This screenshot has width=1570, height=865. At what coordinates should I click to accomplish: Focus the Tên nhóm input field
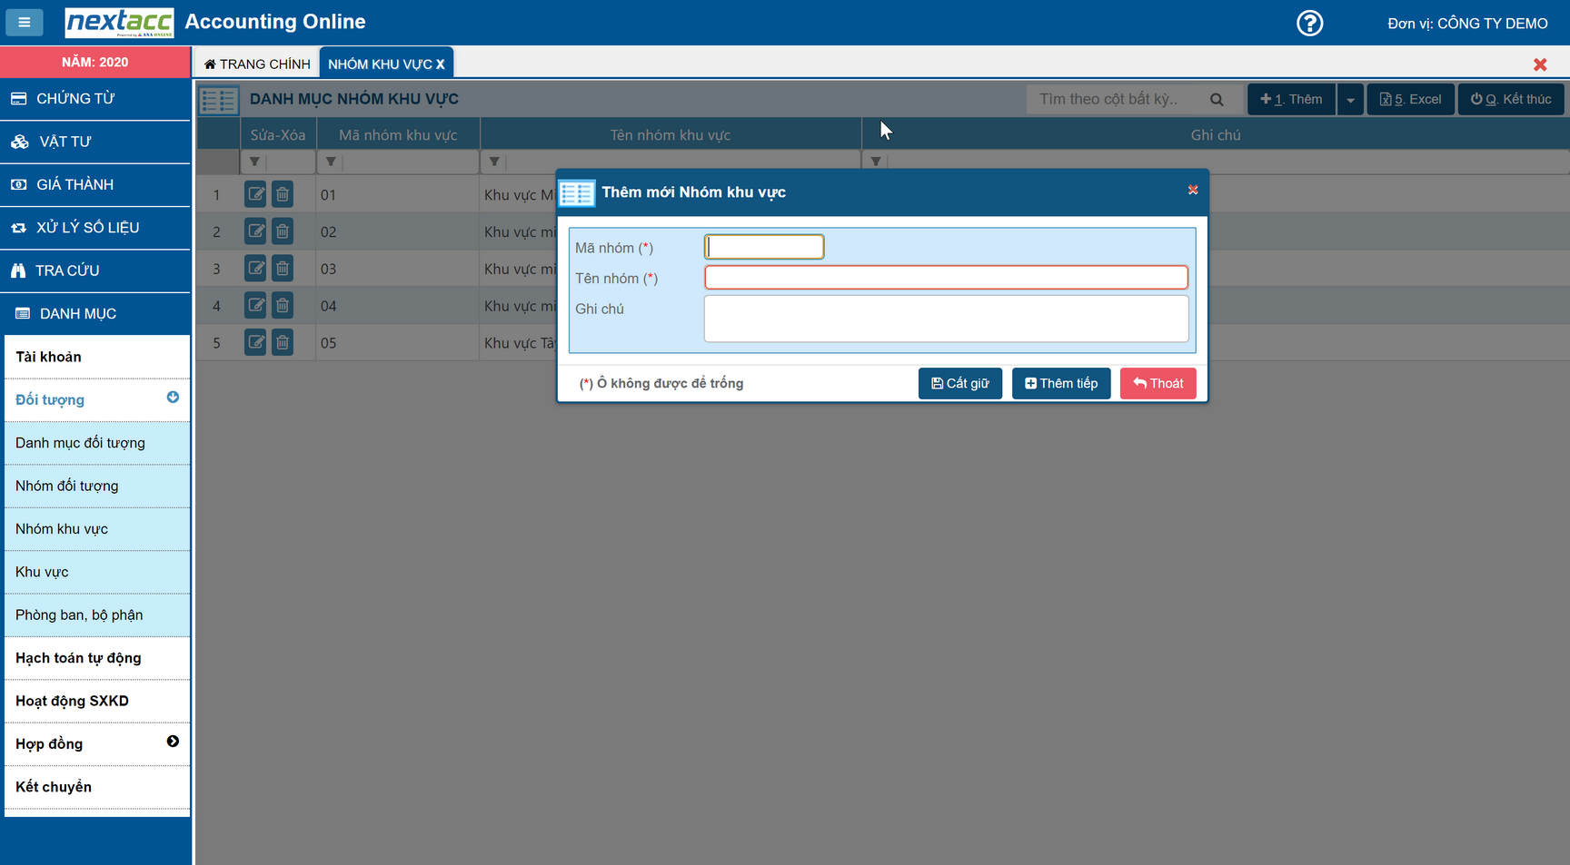pos(946,278)
